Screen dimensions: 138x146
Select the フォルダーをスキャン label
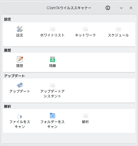point(53,124)
